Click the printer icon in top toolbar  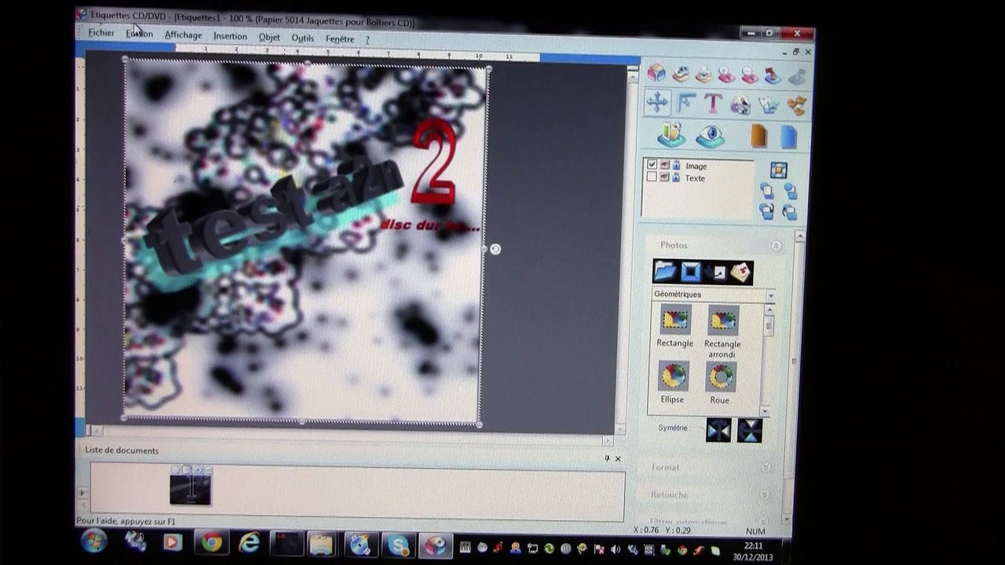coord(704,75)
